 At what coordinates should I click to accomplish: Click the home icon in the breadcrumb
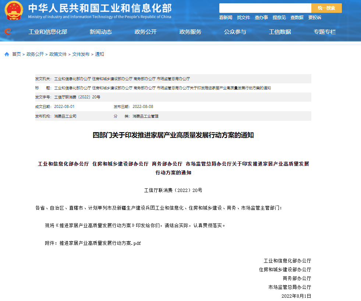click(x=7, y=54)
